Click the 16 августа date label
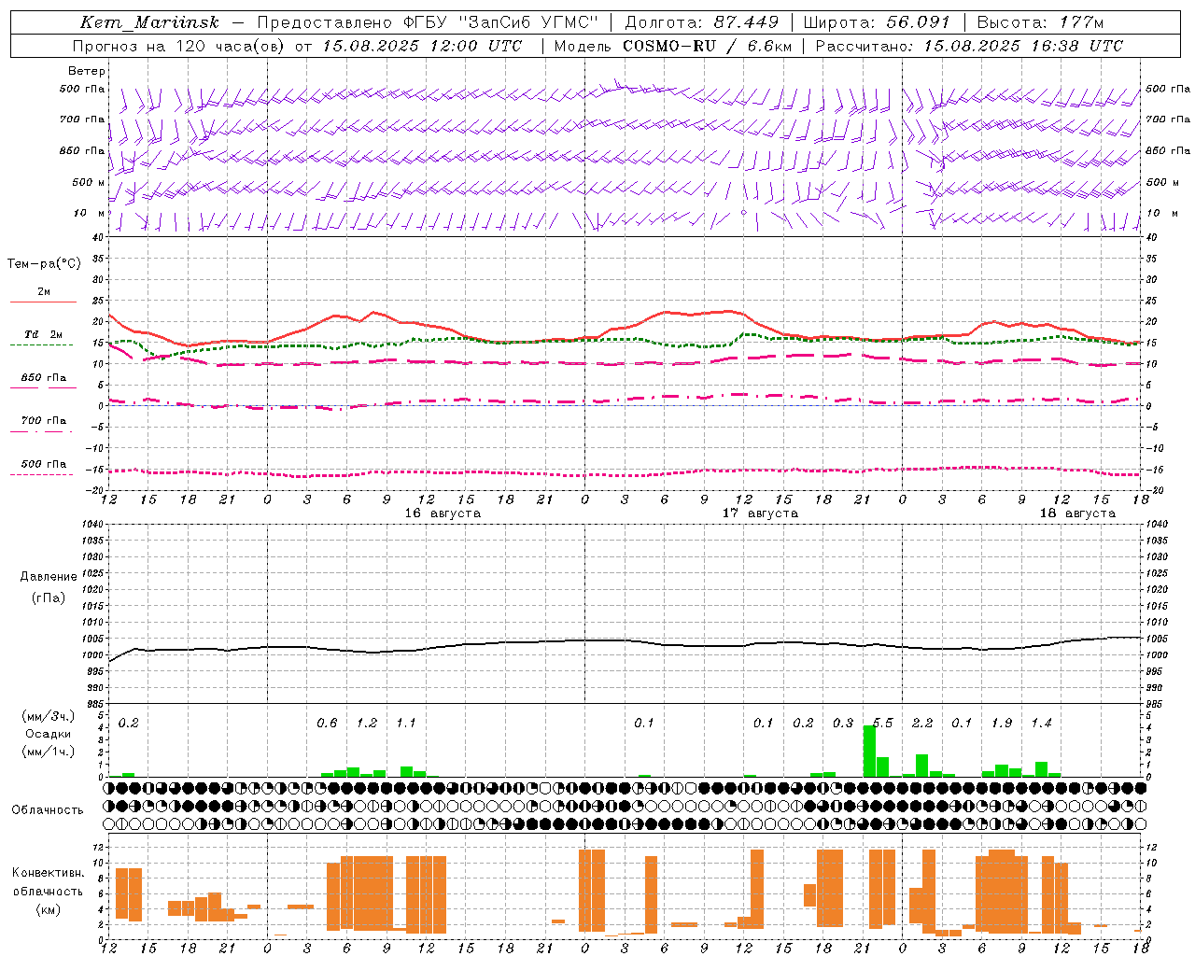This screenshot has height=956, width=1195. pos(443,513)
